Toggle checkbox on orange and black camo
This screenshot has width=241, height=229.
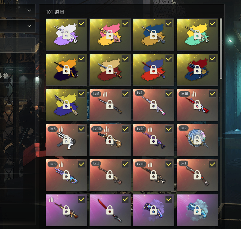click(82, 59)
